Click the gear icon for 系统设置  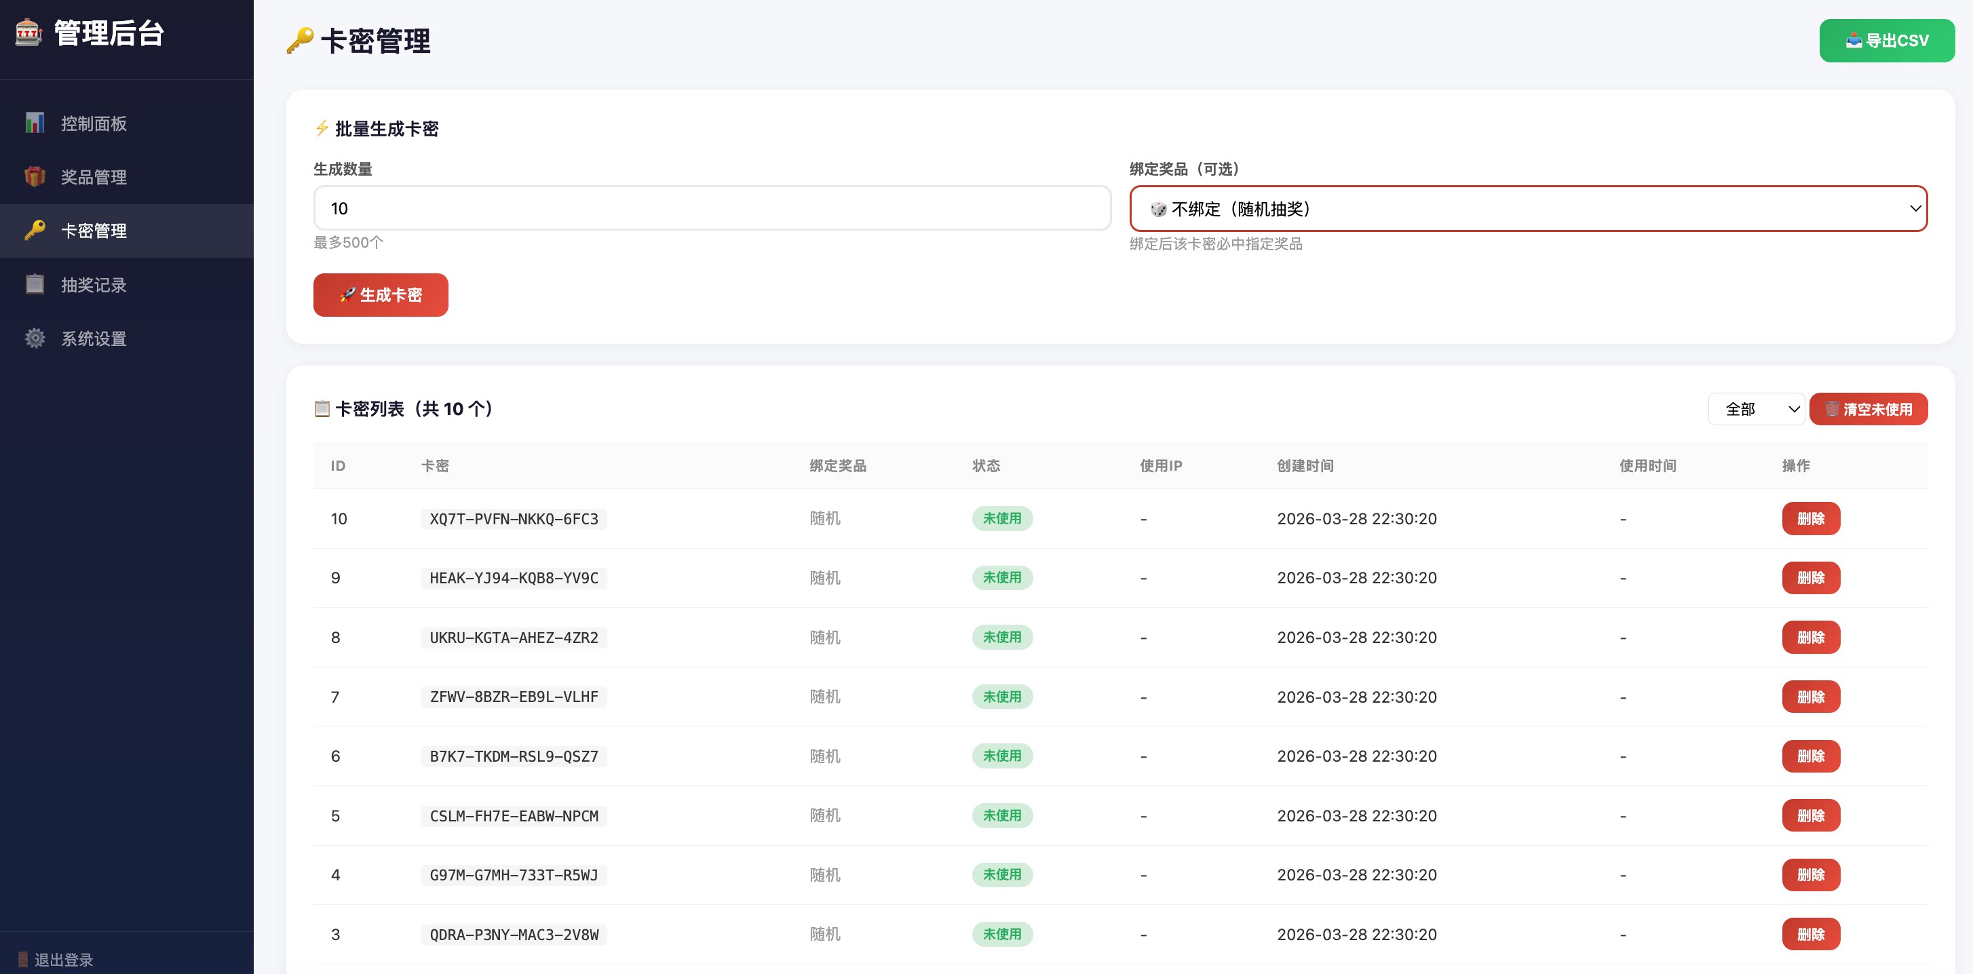click(35, 338)
